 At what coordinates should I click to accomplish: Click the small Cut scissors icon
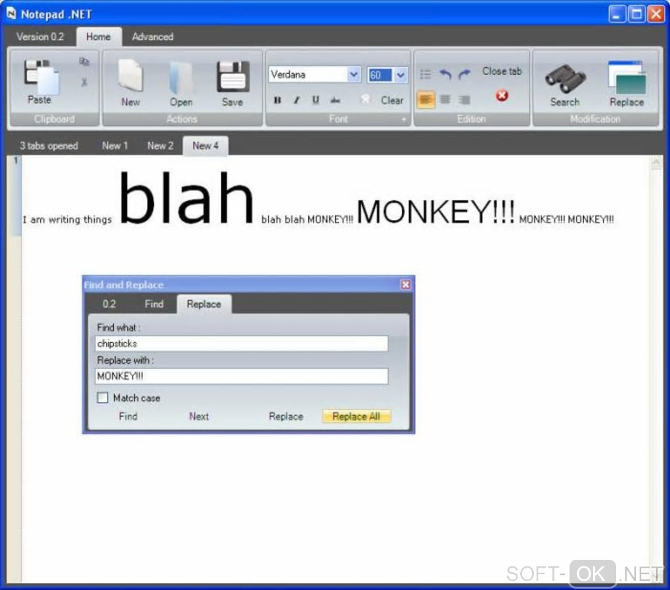tap(84, 81)
